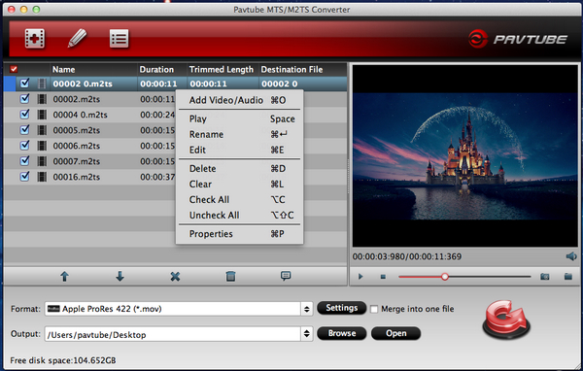Sort by the Trimmed Length column header
This screenshot has height=371, width=583.
pyautogui.click(x=222, y=70)
